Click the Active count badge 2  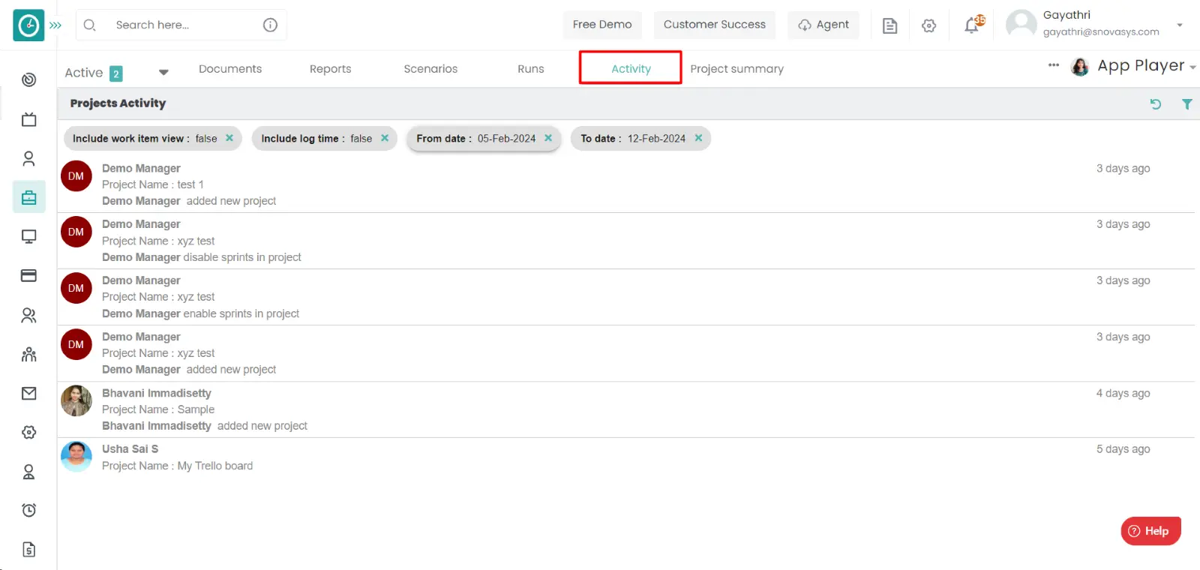coord(116,73)
